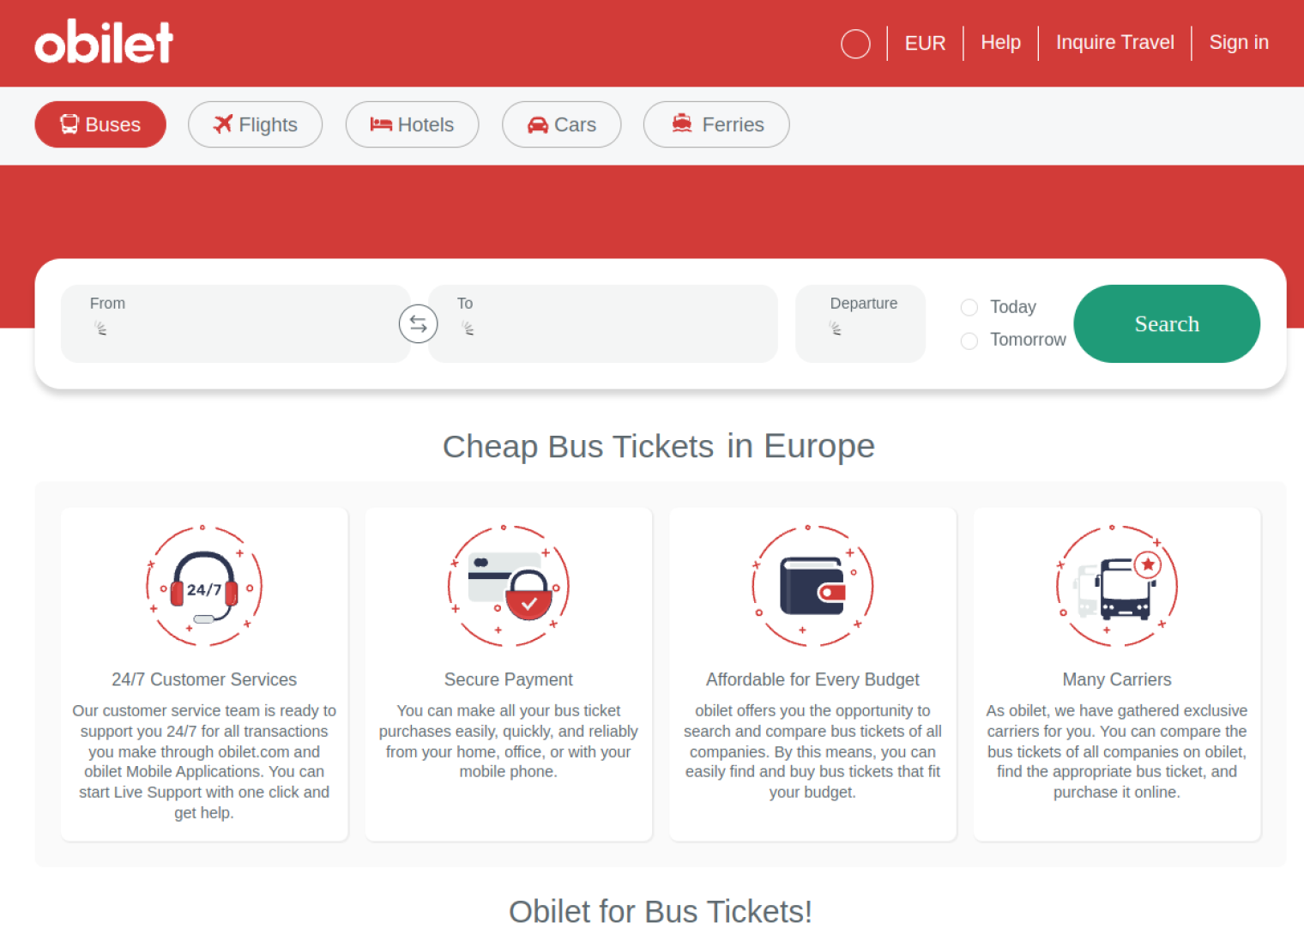Click the 24/7 Customer Services heading
Screen dimensions: 1304x929
pyautogui.click(x=204, y=679)
